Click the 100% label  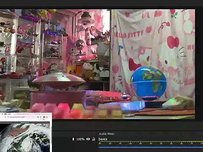(80, 139)
